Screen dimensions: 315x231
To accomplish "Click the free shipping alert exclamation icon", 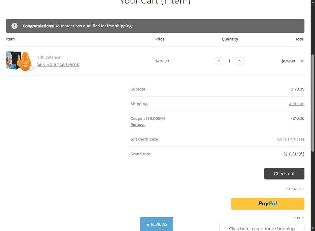I will tap(14, 26).
